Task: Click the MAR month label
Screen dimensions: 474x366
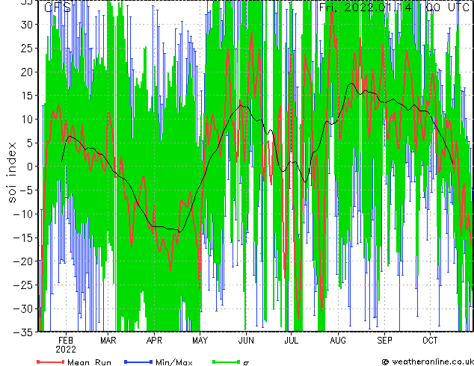Action: 108,341
